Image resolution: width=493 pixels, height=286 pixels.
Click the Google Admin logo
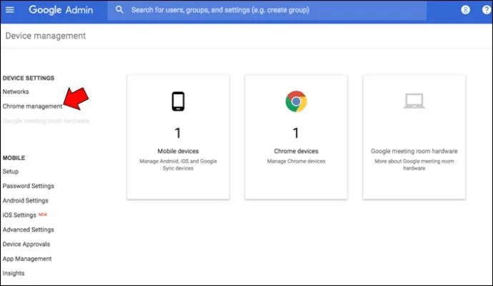click(61, 10)
